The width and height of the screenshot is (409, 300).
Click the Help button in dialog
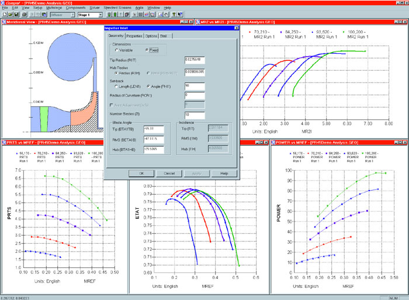click(x=224, y=173)
